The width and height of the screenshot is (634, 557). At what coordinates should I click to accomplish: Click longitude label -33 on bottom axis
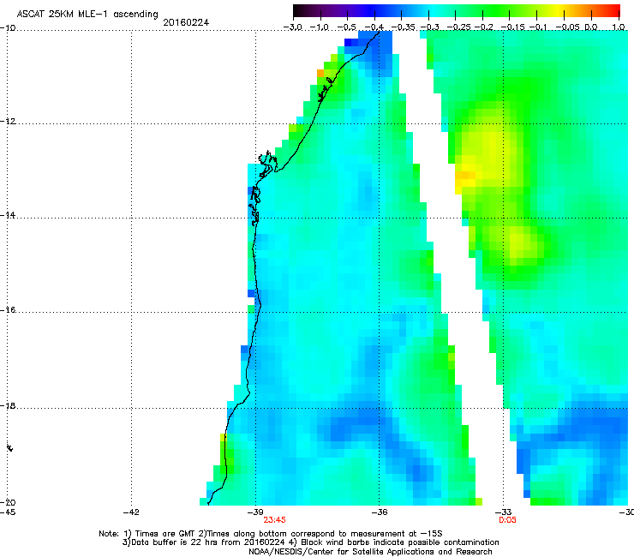pos(504,512)
